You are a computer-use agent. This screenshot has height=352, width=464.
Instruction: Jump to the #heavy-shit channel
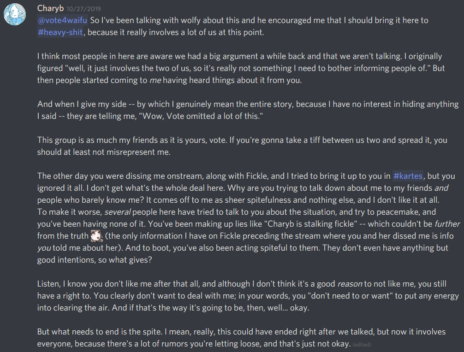(x=60, y=32)
